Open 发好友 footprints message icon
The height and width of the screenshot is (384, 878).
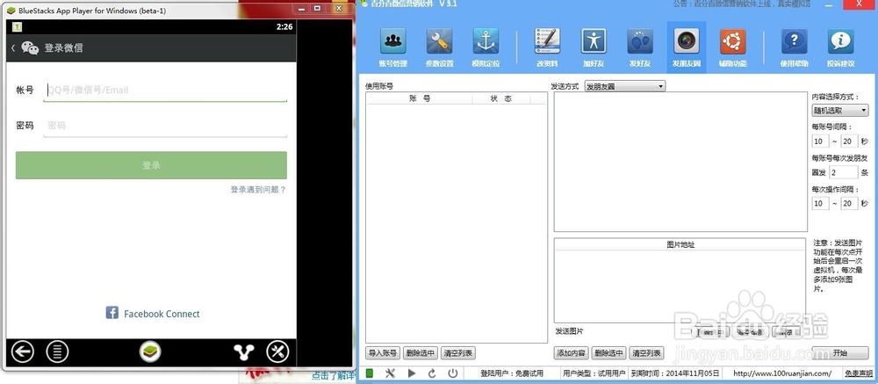coord(640,47)
